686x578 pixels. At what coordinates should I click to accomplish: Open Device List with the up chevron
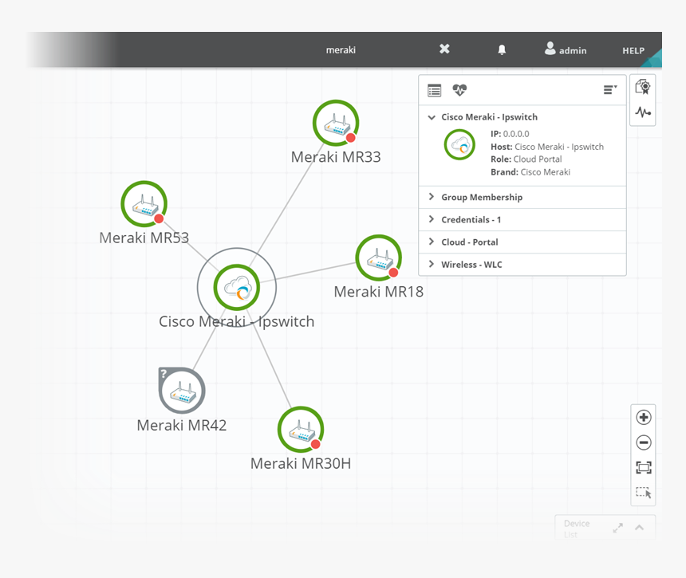coord(639,528)
